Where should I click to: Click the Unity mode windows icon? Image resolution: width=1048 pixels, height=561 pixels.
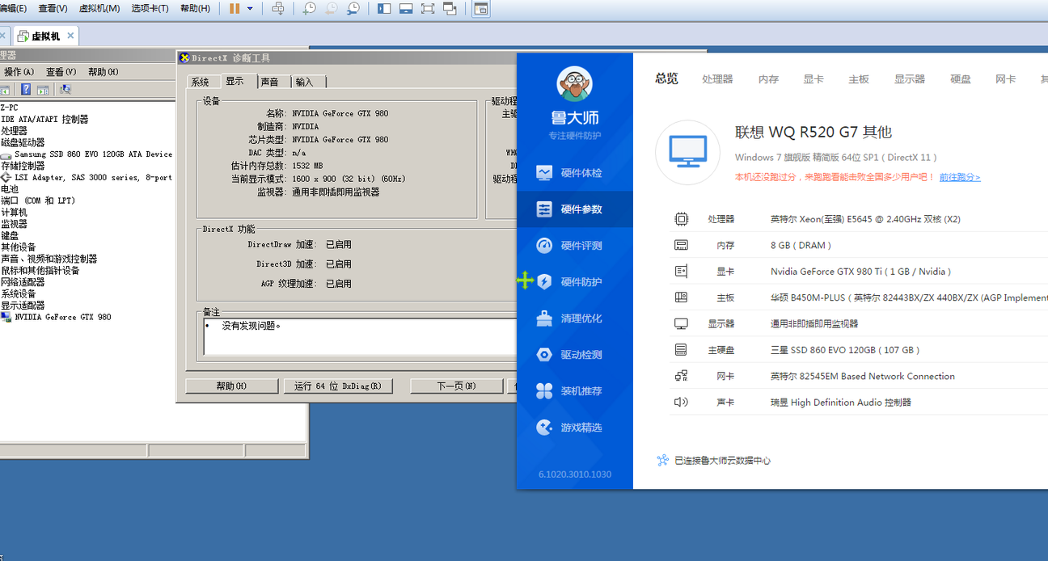(450, 9)
